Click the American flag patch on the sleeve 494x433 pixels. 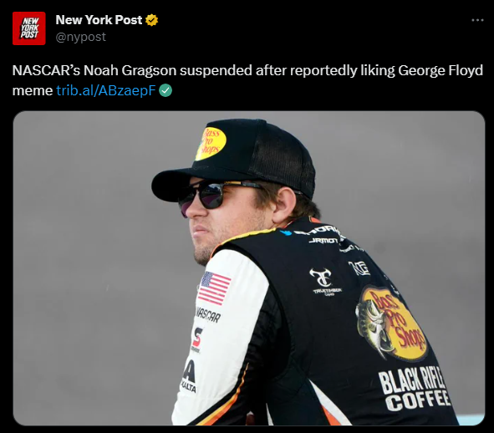click(x=214, y=288)
